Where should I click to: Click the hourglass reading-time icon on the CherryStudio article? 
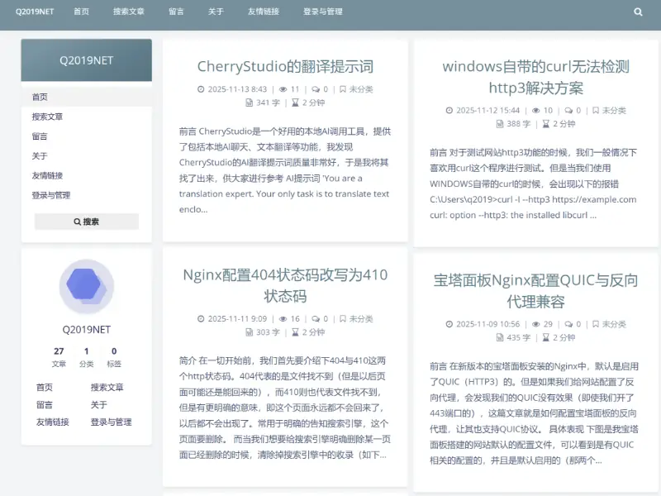pyautogui.click(x=295, y=102)
